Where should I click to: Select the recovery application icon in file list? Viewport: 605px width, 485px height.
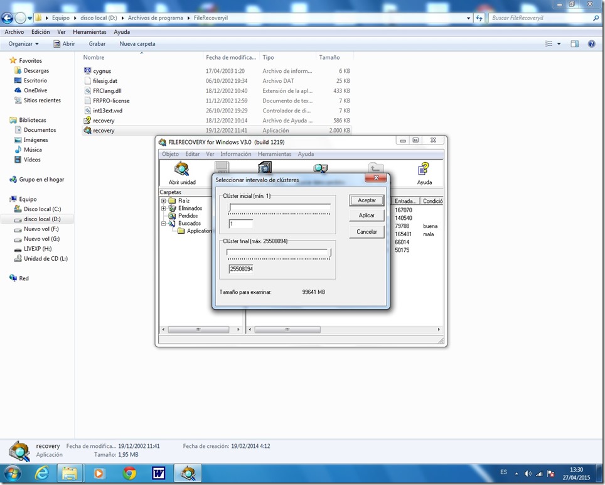pos(88,130)
